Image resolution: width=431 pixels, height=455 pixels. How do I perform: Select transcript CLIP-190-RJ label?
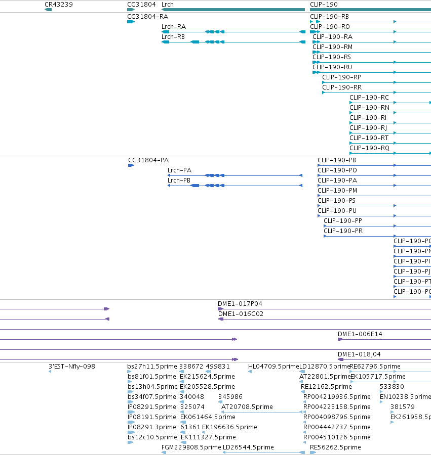coord(368,128)
